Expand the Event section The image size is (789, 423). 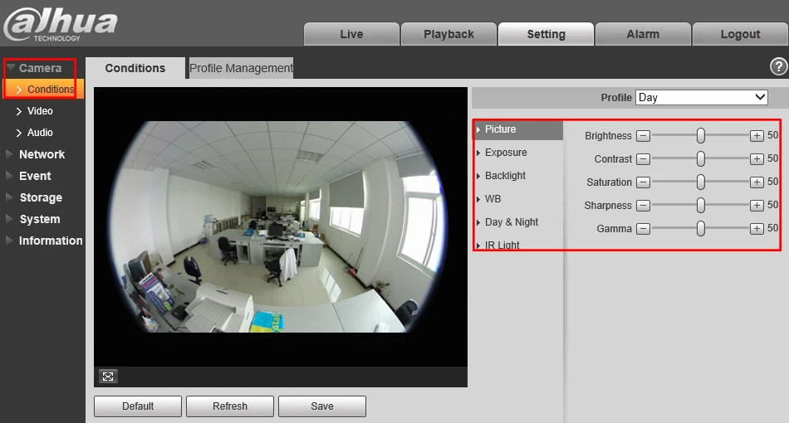pos(35,176)
